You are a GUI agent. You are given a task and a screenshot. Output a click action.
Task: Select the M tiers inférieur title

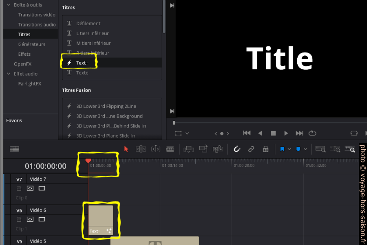(x=112, y=43)
